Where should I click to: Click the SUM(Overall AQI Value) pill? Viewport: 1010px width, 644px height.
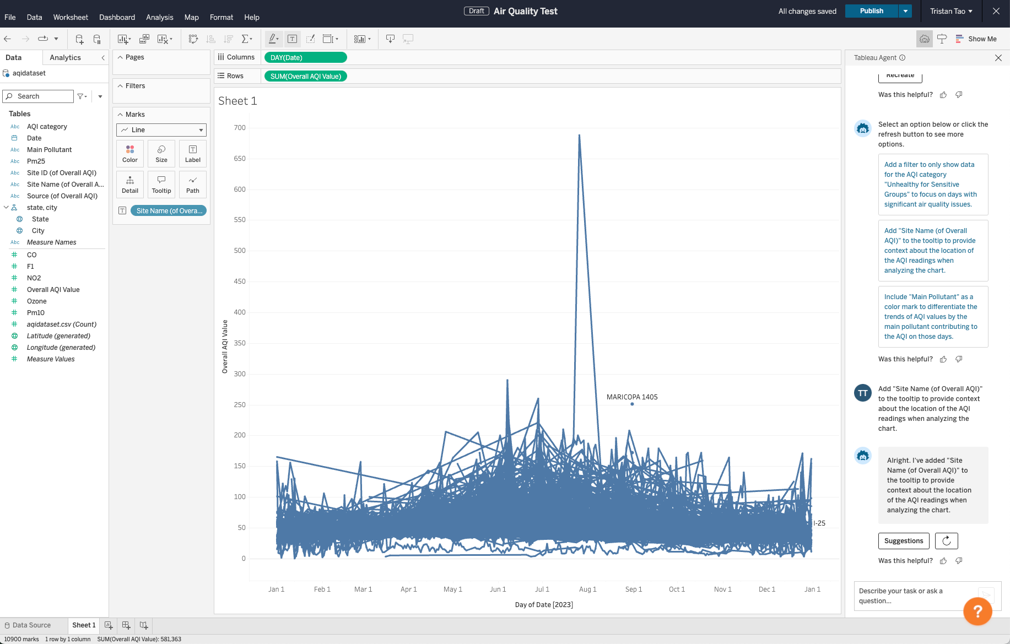click(x=306, y=76)
